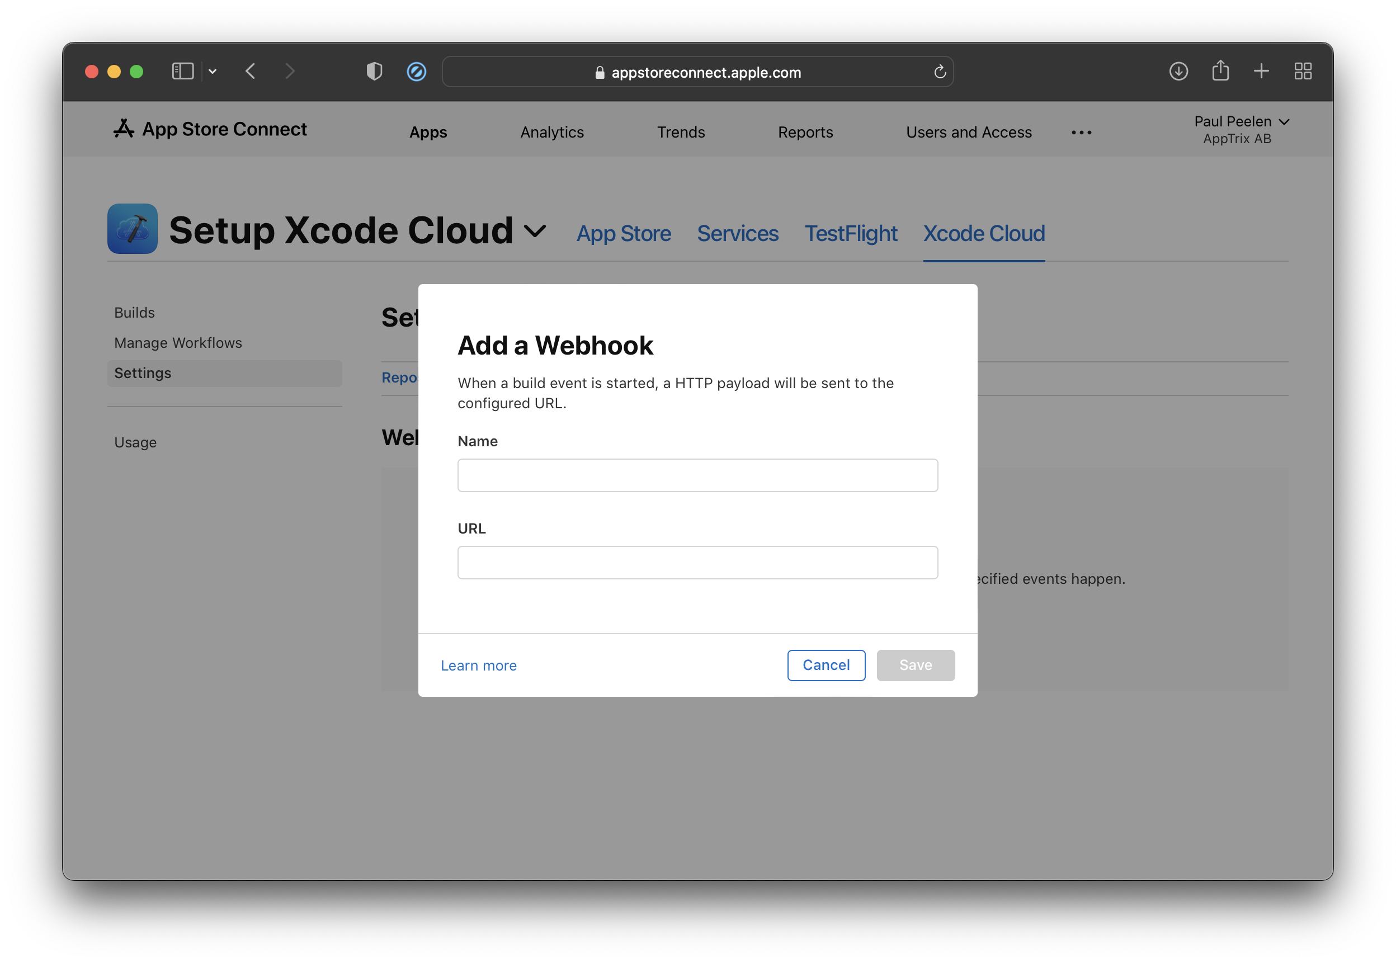Go forward with the right arrow

290,71
